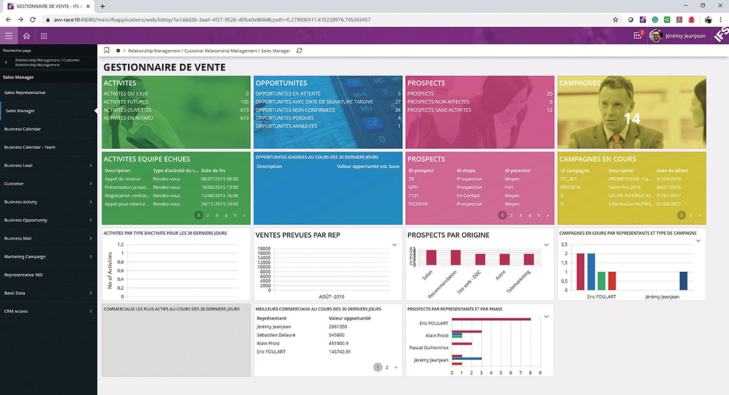Bookmark this lobby page with ribbon icon

(107, 50)
